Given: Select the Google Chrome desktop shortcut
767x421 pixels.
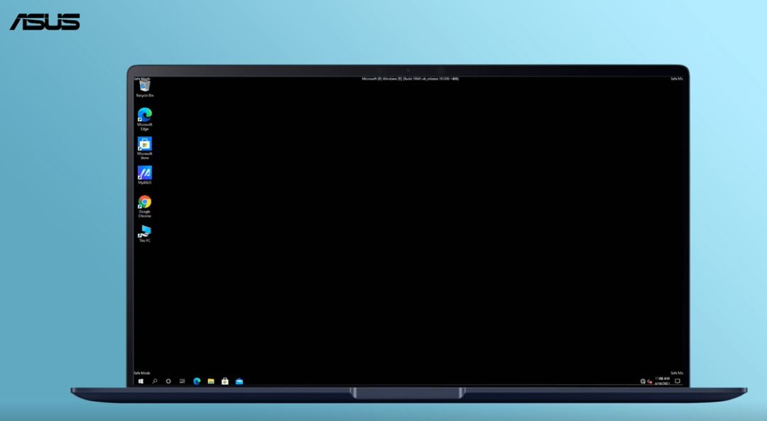Looking at the screenshot, I should [x=144, y=206].
